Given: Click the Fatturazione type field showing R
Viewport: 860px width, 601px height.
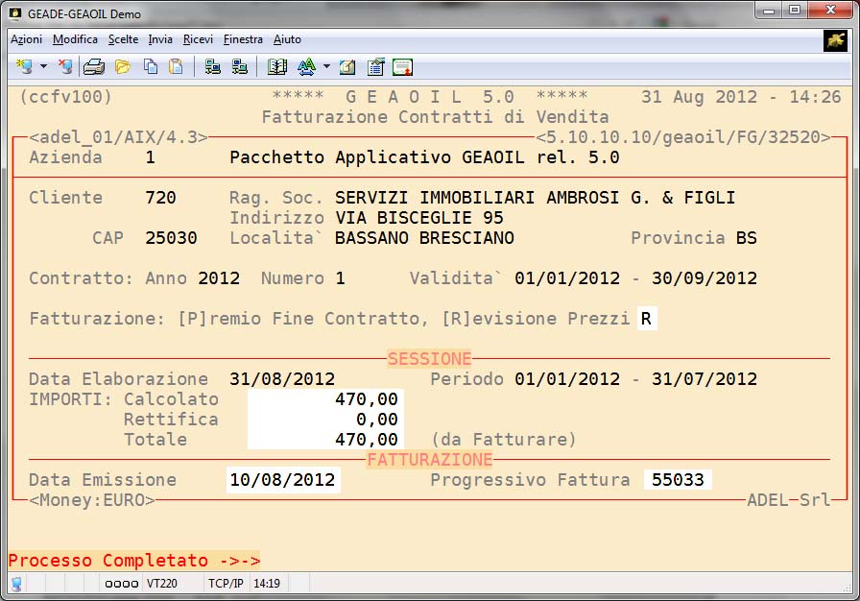Looking at the screenshot, I should pos(648,319).
